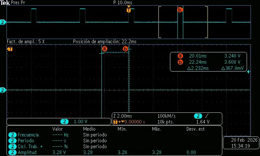260x156 pixels.
Task: Click the Δ367.8mV delta voltage readout
Action: coord(232,68)
